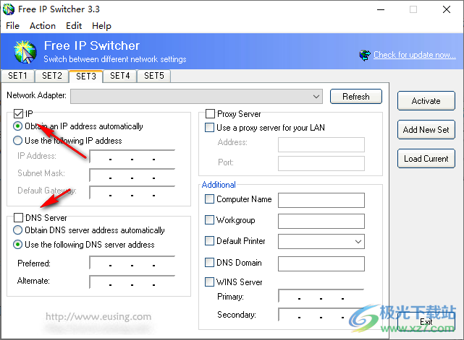Click the Refresh button
Image resolution: width=464 pixels, height=340 pixels.
click(x=356, y=97)
